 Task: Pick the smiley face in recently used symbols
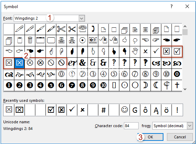[x=125, y=110]
